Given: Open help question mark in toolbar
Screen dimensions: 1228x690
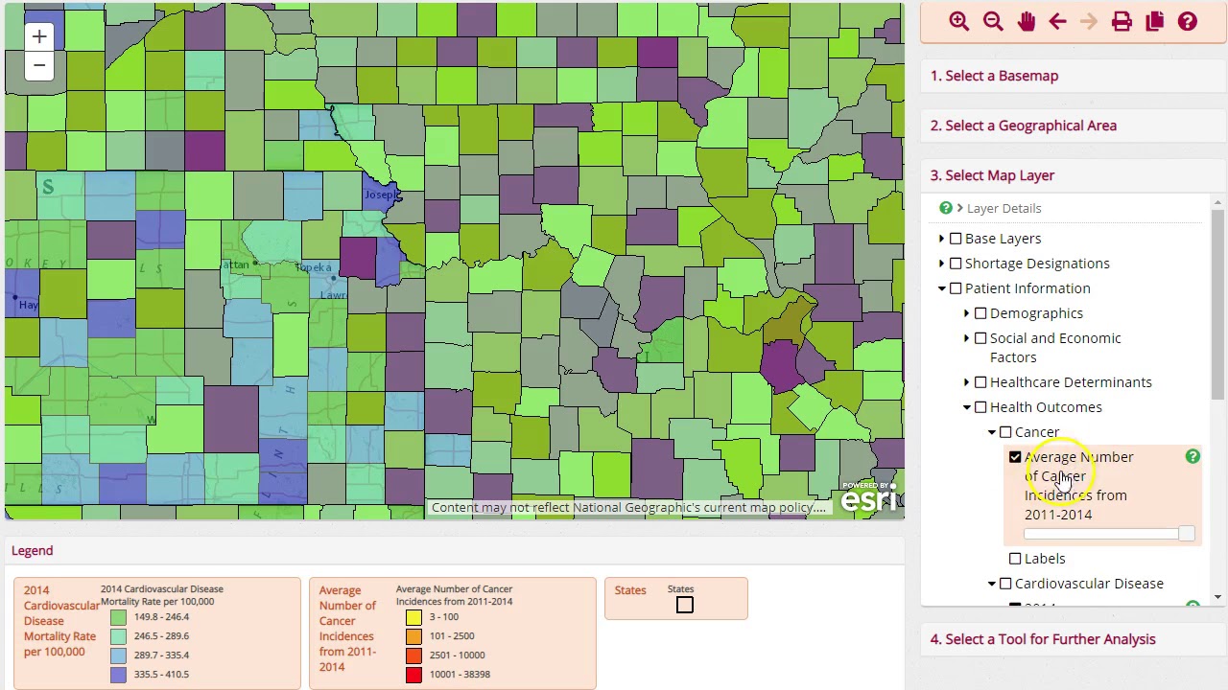Looking at the screenshot, I should click(x=1188, y=21).
